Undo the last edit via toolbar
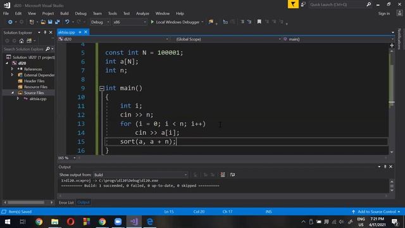 click(x=67, y=22)
